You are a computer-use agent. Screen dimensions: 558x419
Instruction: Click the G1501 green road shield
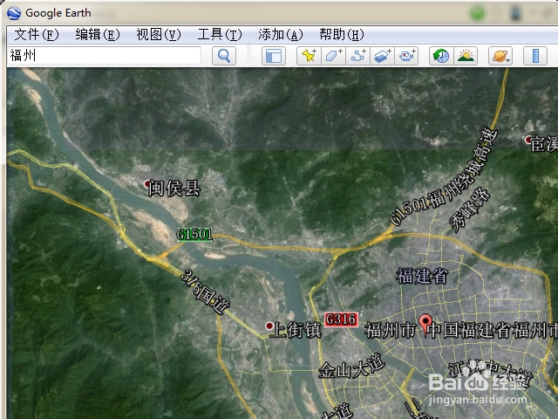[x=194, y=235]
